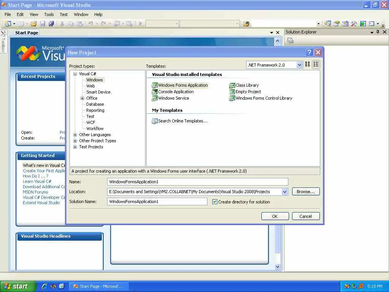
Task: Open the collapsed Toolbox side tab
Action: 3,41
